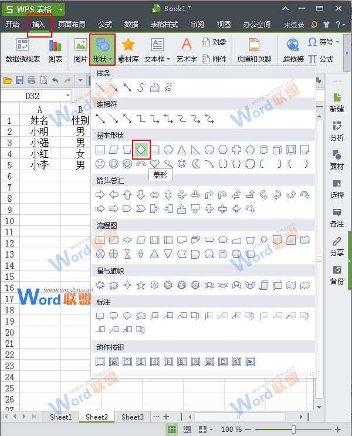Click cell containing 小明

pyautogui.click(x=40, y=131)
